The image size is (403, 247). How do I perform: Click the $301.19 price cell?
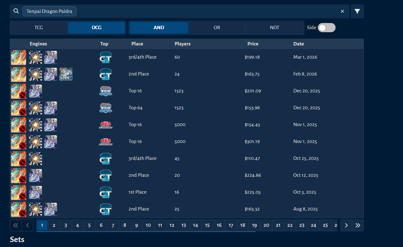point(252,142)
